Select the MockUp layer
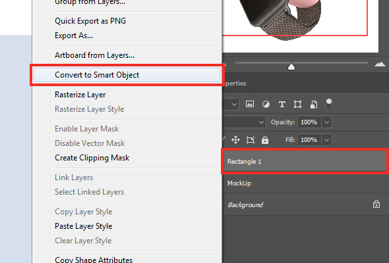389x263 pixels. (306, 183)
